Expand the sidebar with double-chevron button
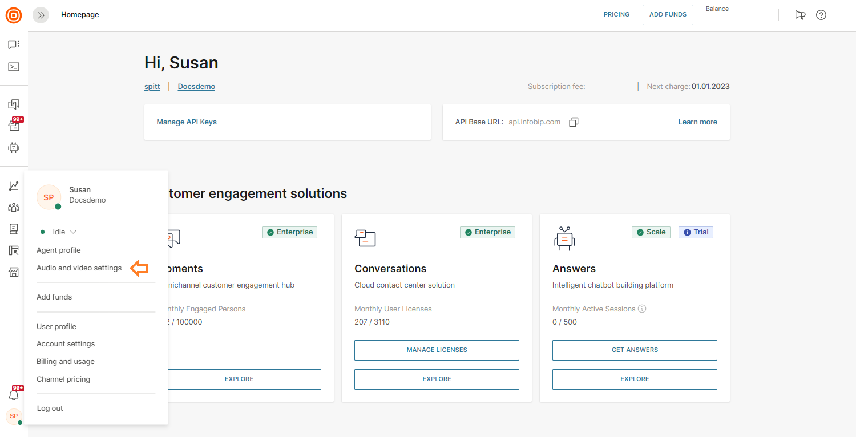The image size is (856, 437). click(41, 15)
